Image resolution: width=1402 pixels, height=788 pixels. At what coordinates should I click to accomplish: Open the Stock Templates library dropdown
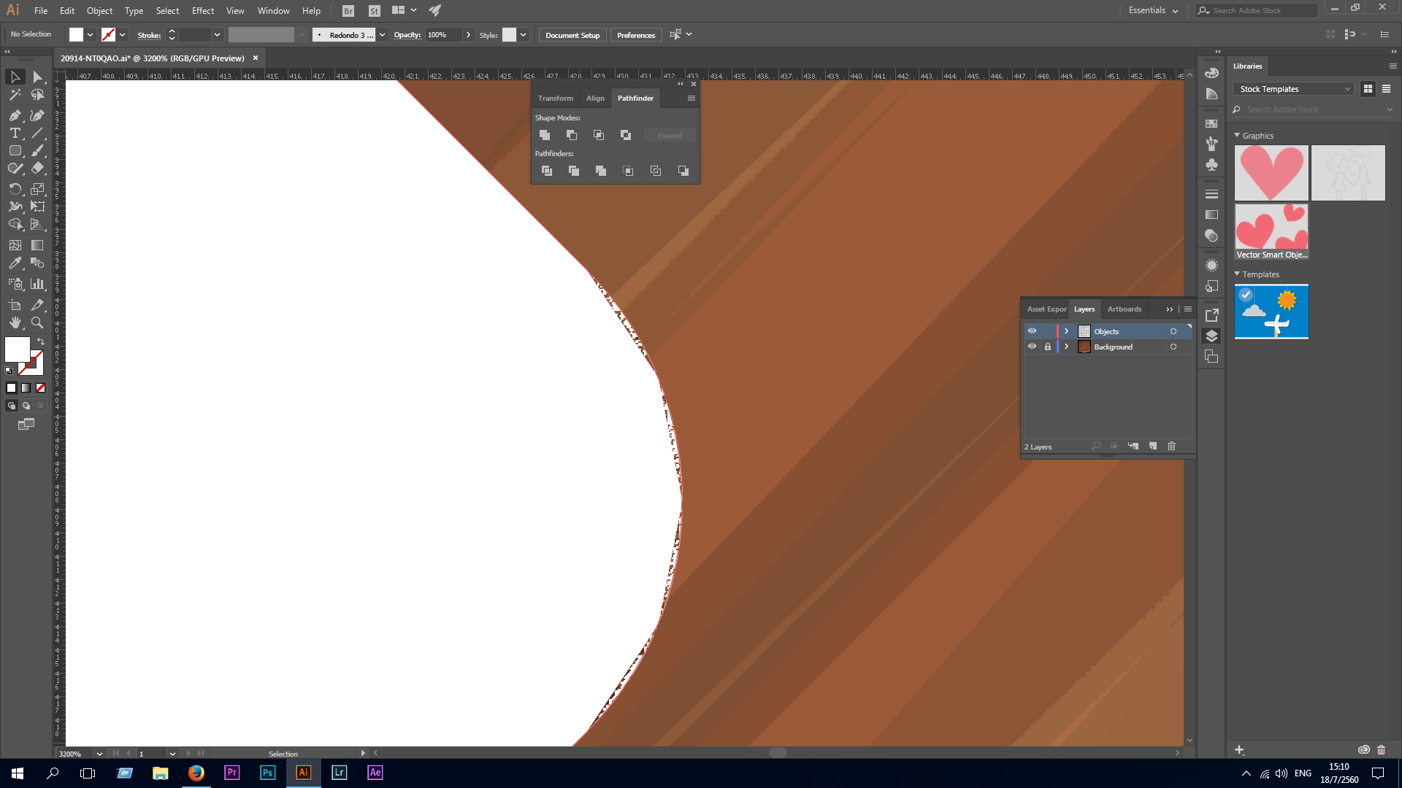[1292, 89]
